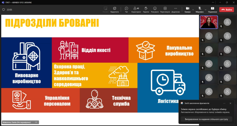The height and width of the screenshot is (126, 237).
Task: Raise hand with the Підняти icon
Action: click(x=146, y=9)
